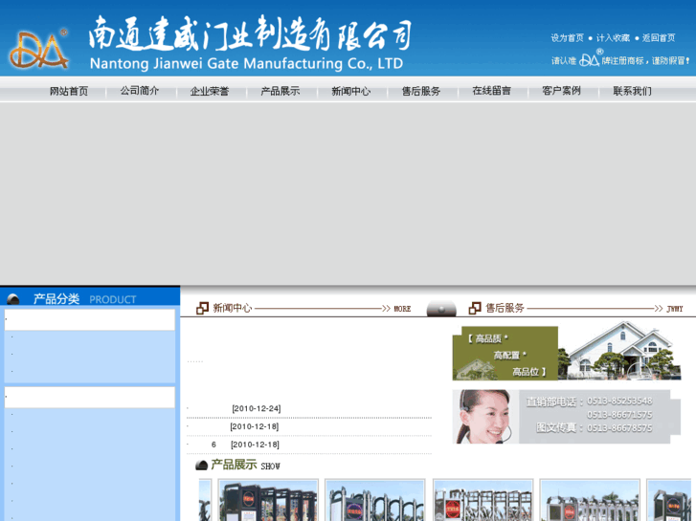
Task: Click the 返回首页 link
Action: 659,38
